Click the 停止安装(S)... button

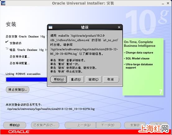tap(17, 90)
